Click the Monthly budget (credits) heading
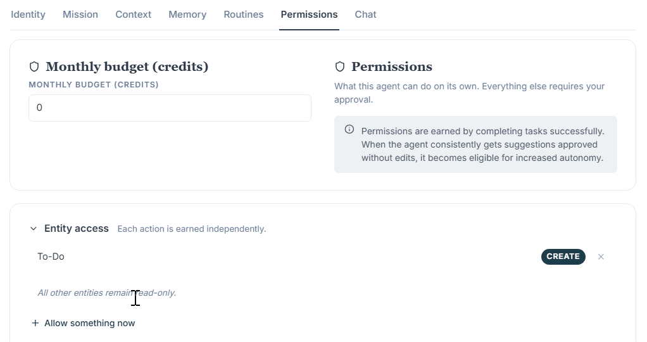The height and width of the screenshot is (342, 647). coord(127,66)
